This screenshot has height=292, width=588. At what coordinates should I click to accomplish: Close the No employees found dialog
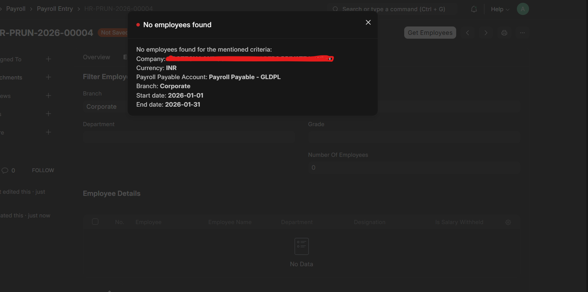[x=368, y=22]
